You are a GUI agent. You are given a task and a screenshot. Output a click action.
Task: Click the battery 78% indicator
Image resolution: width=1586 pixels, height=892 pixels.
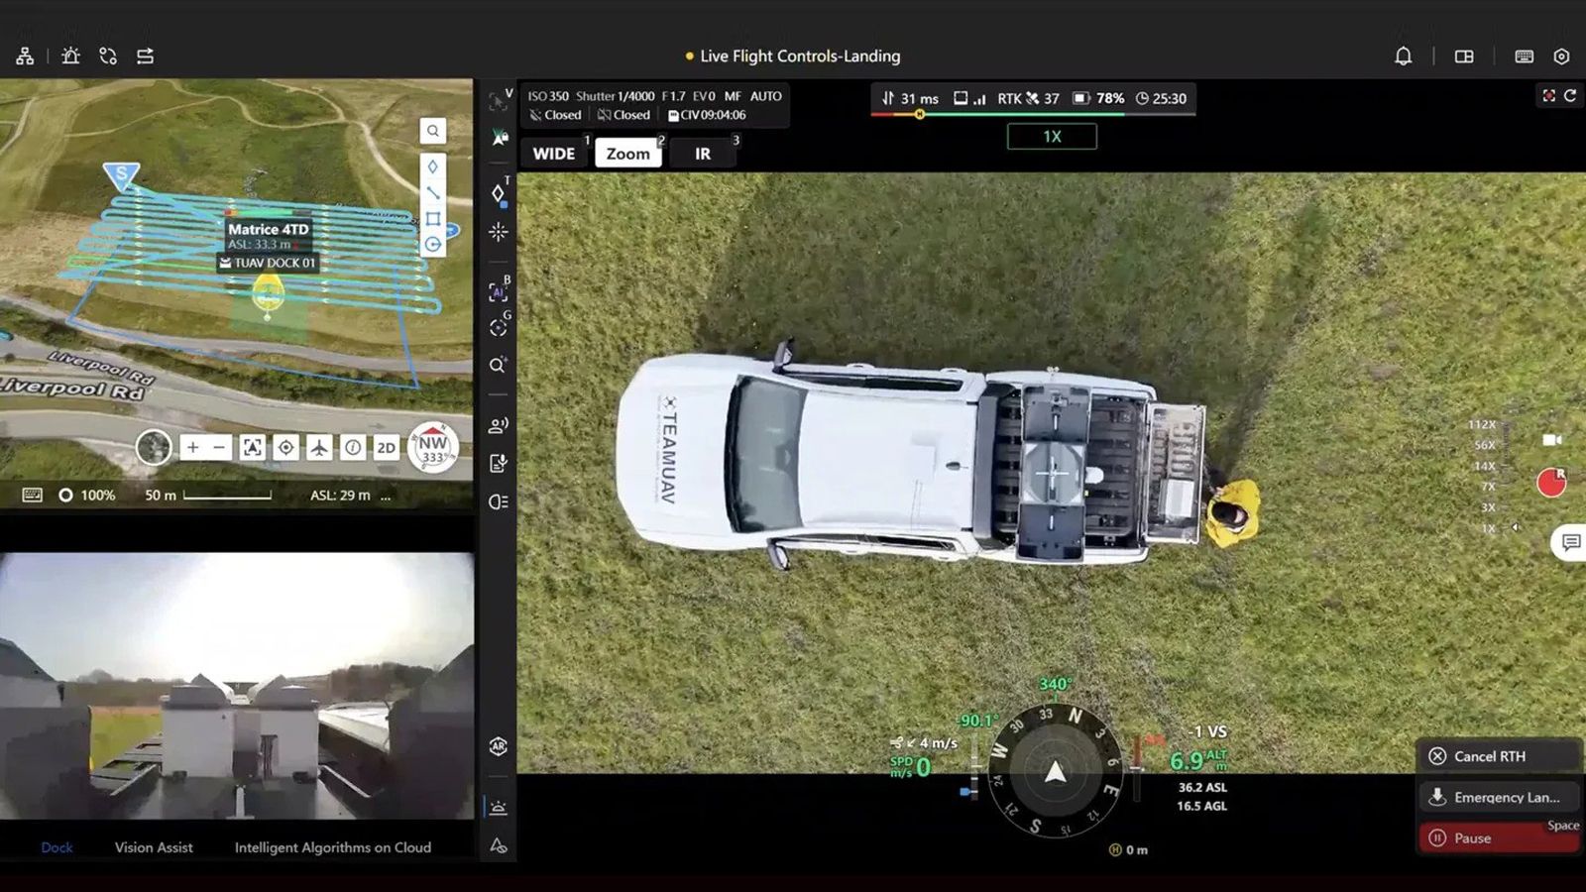(x=1098, y=98)
